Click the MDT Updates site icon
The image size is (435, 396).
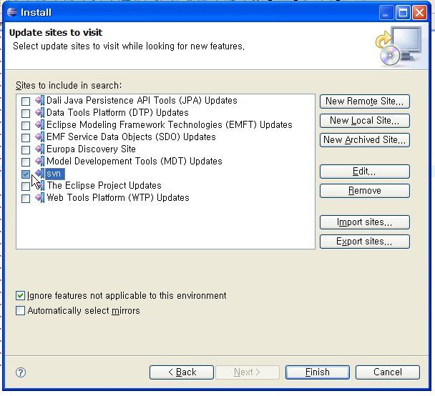(39, 162)
